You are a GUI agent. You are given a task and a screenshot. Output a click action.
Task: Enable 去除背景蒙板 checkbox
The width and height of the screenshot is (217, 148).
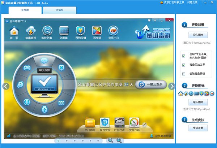pos(184,74)
